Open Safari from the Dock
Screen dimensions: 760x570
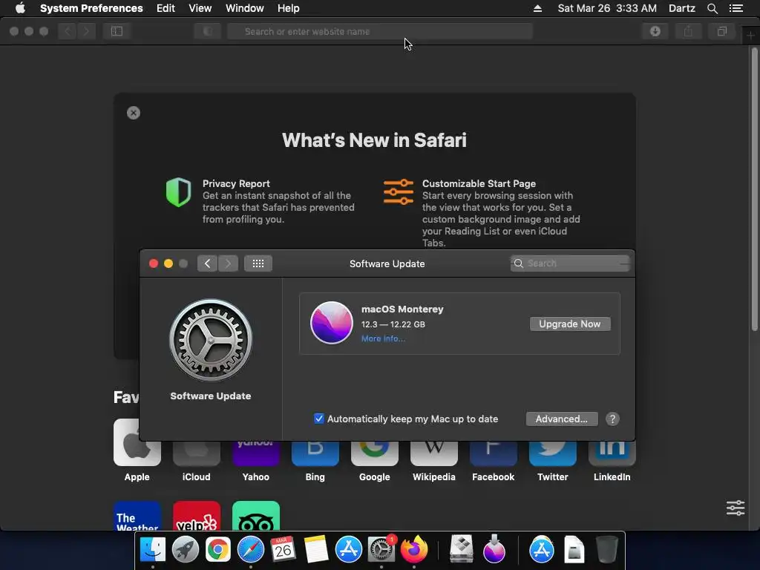click(251, 550)
